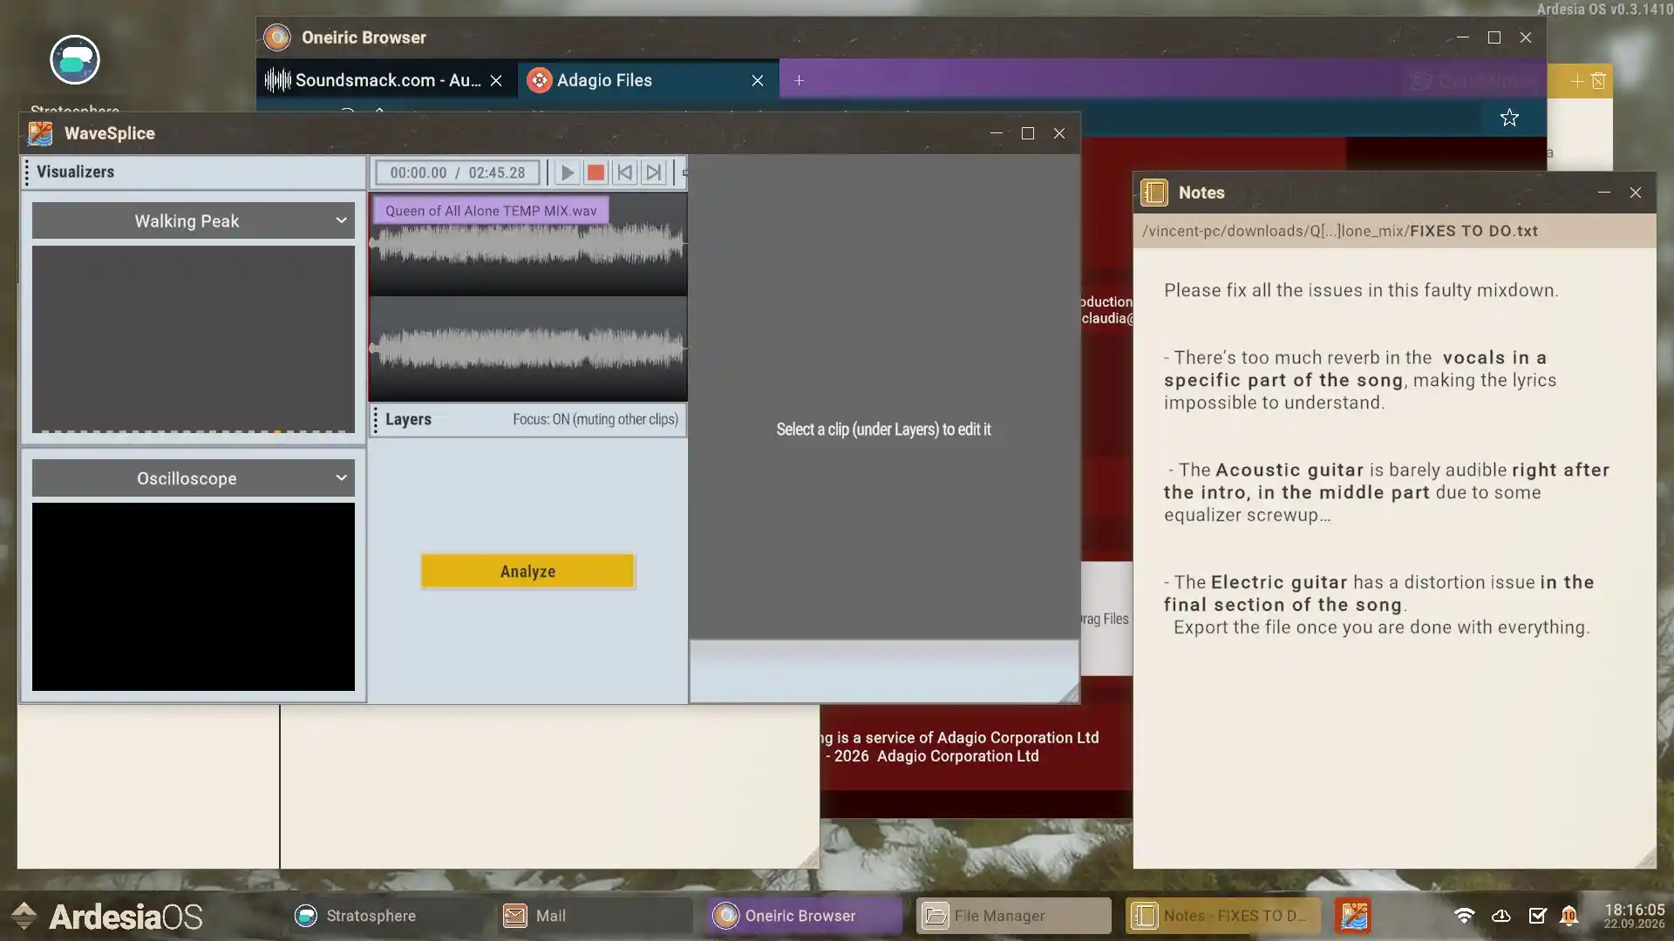Viewport: 1674px width, 941px height.
Task: Open the Oscilloscope visualizer dropdown
Action: pos(194,478)
